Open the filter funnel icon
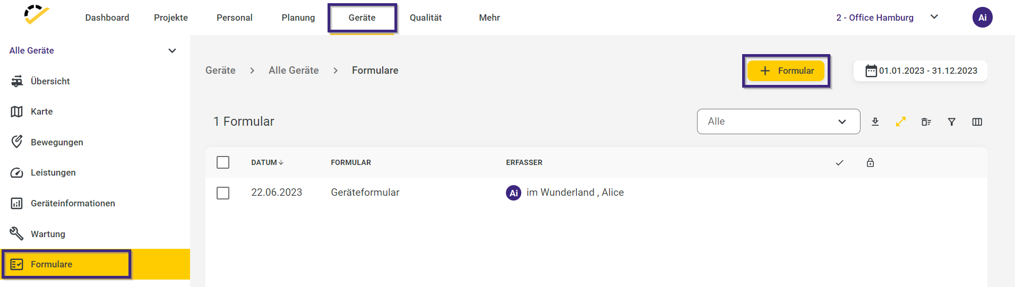1015x287 pixels. pos(952,122)
